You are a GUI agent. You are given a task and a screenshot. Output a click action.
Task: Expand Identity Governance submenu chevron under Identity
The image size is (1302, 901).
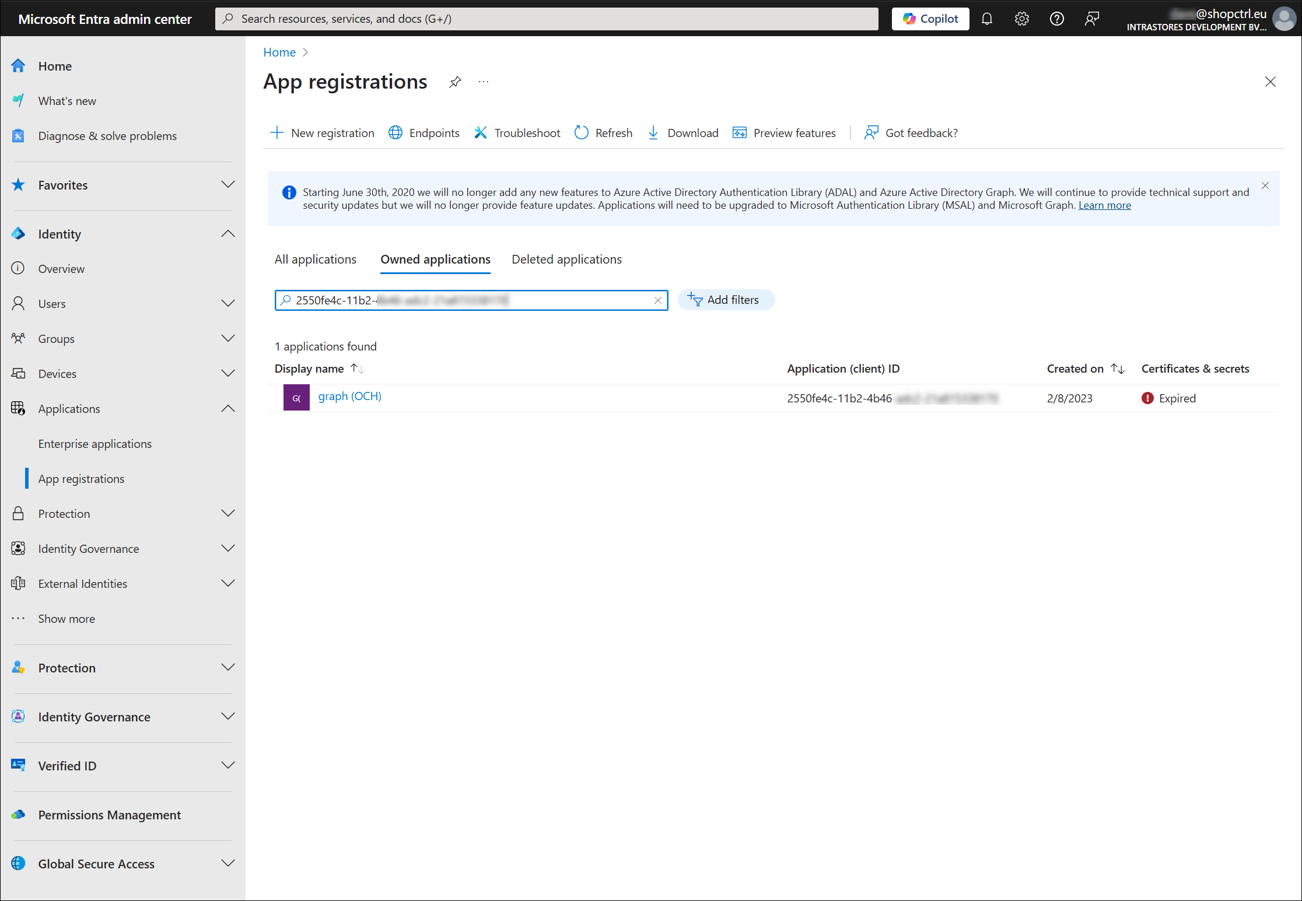pyautogui.click(x=228, y=548)
